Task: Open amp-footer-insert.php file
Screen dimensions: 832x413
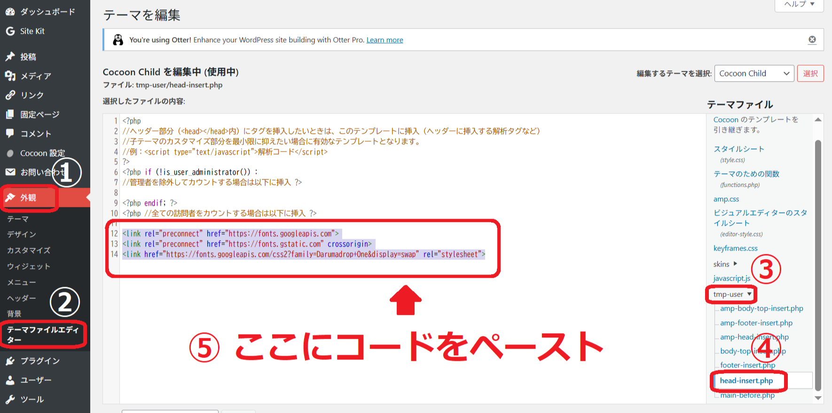Action: coord(756,323)
